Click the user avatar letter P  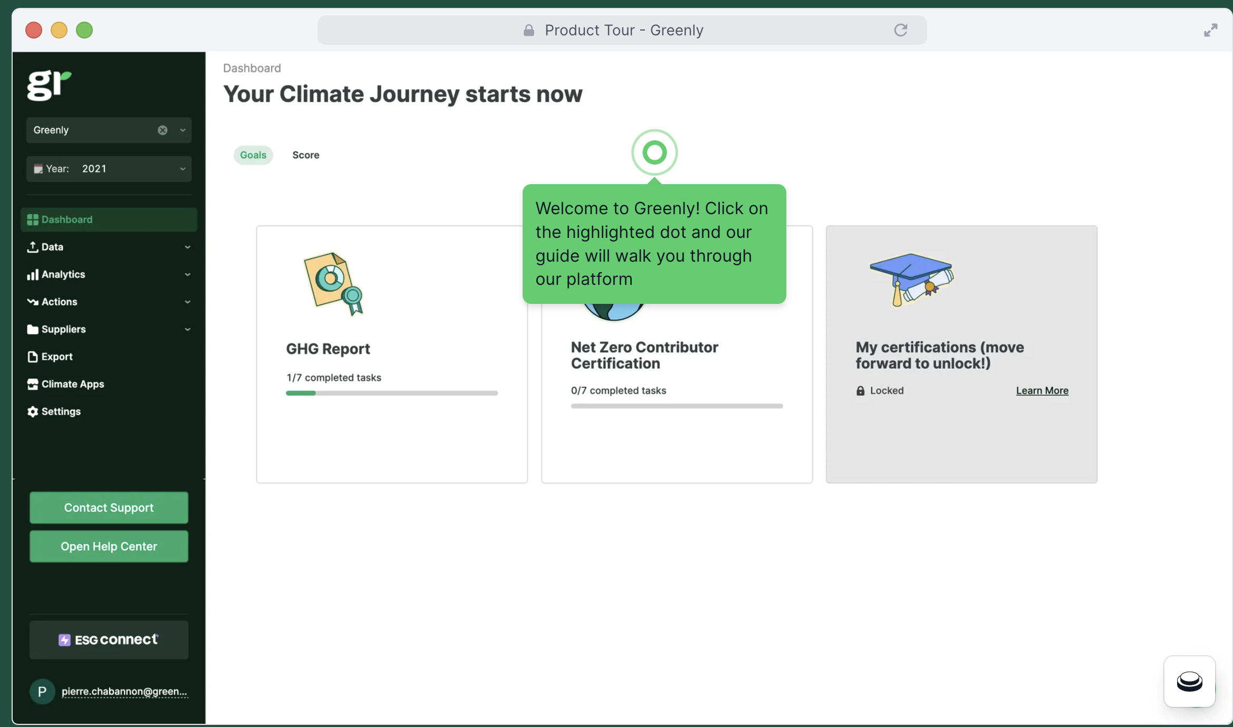click(x=42, y=691)
